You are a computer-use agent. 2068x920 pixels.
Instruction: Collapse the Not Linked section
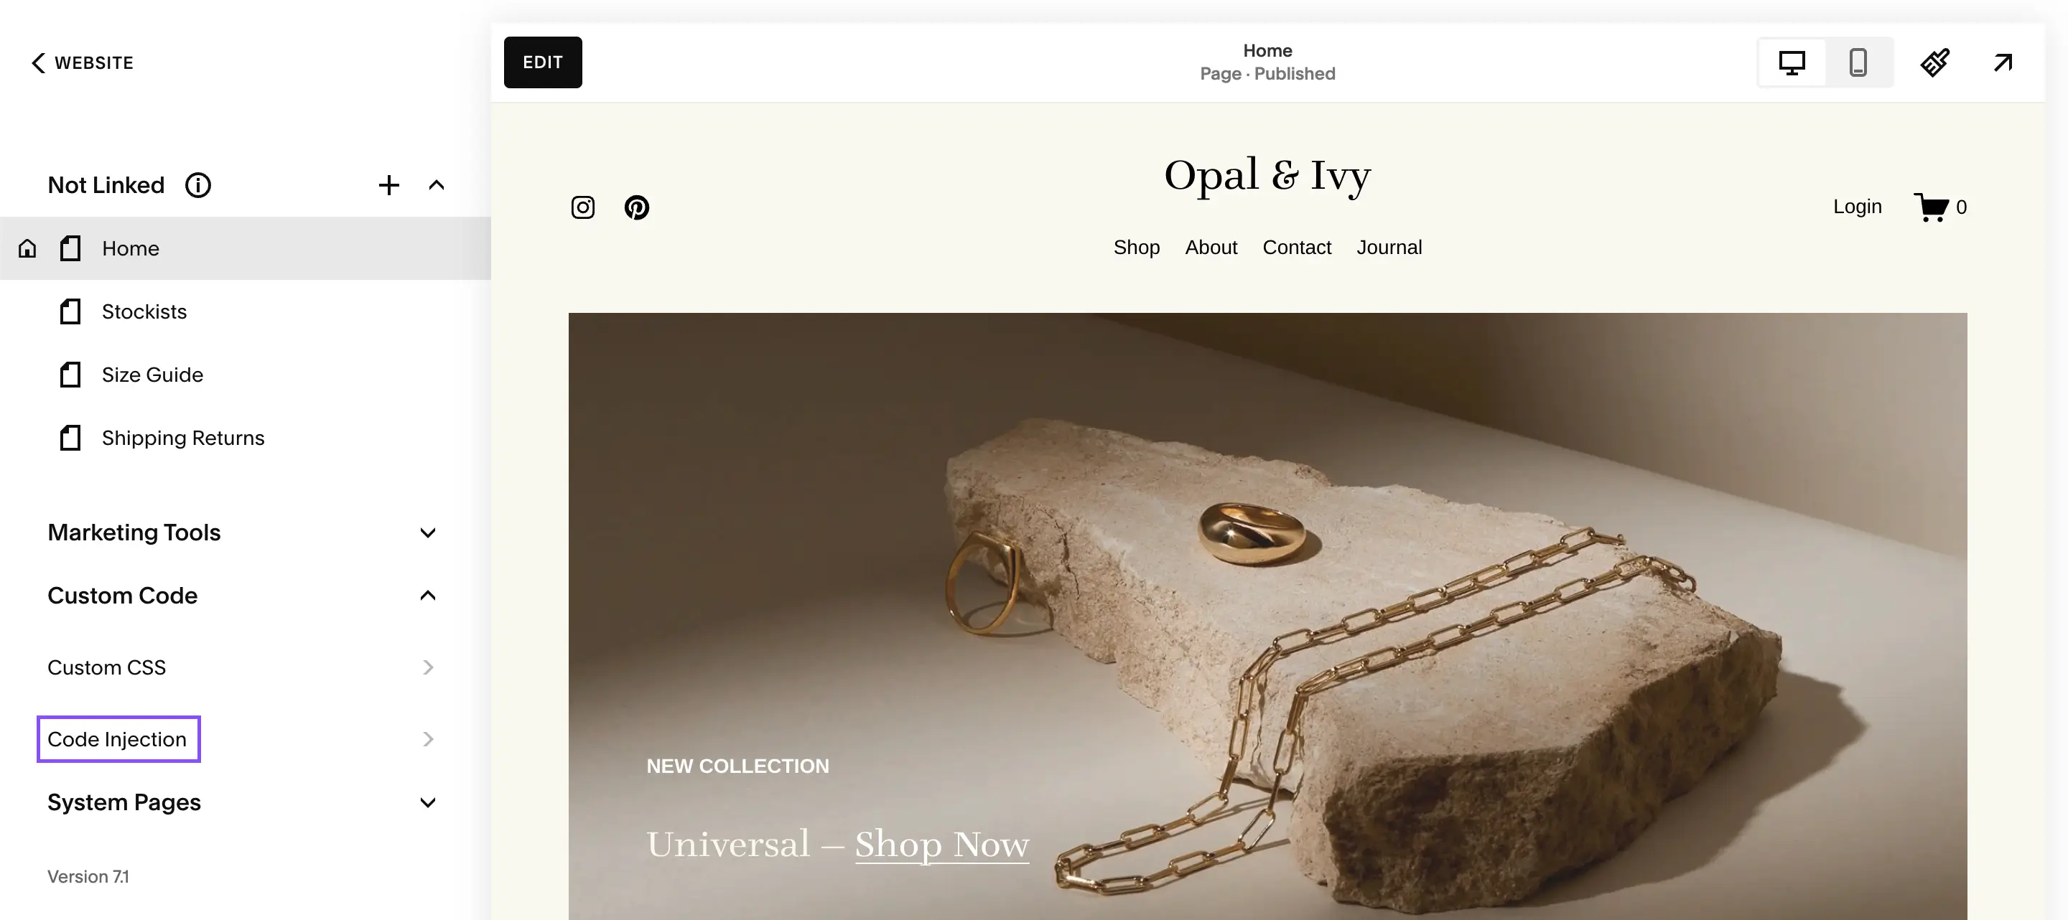436,185
